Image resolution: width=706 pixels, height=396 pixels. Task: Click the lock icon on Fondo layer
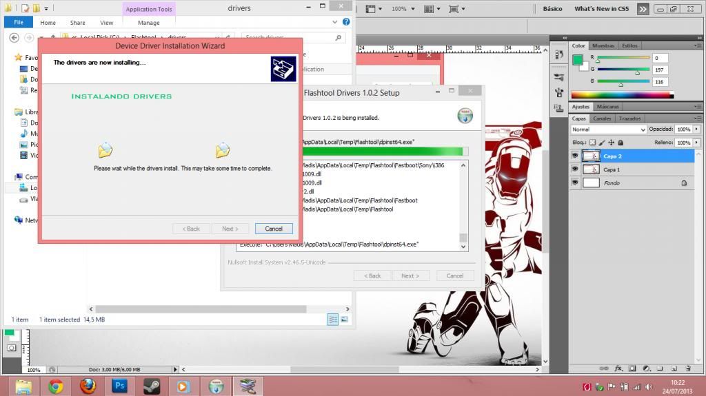(x=684, y=183)
